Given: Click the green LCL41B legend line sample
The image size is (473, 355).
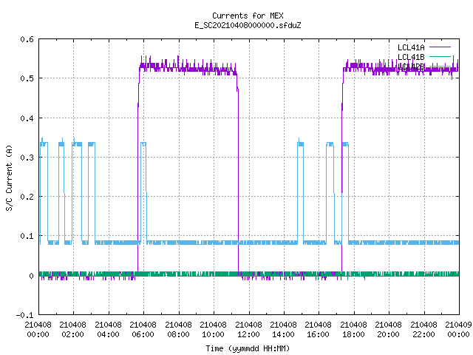Looking at the screenshot, I should point(440,56).
